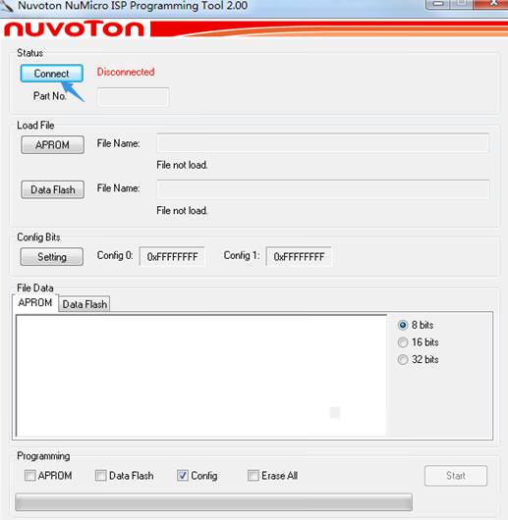
Task: Click the Connect button
Action: point(51,74)
